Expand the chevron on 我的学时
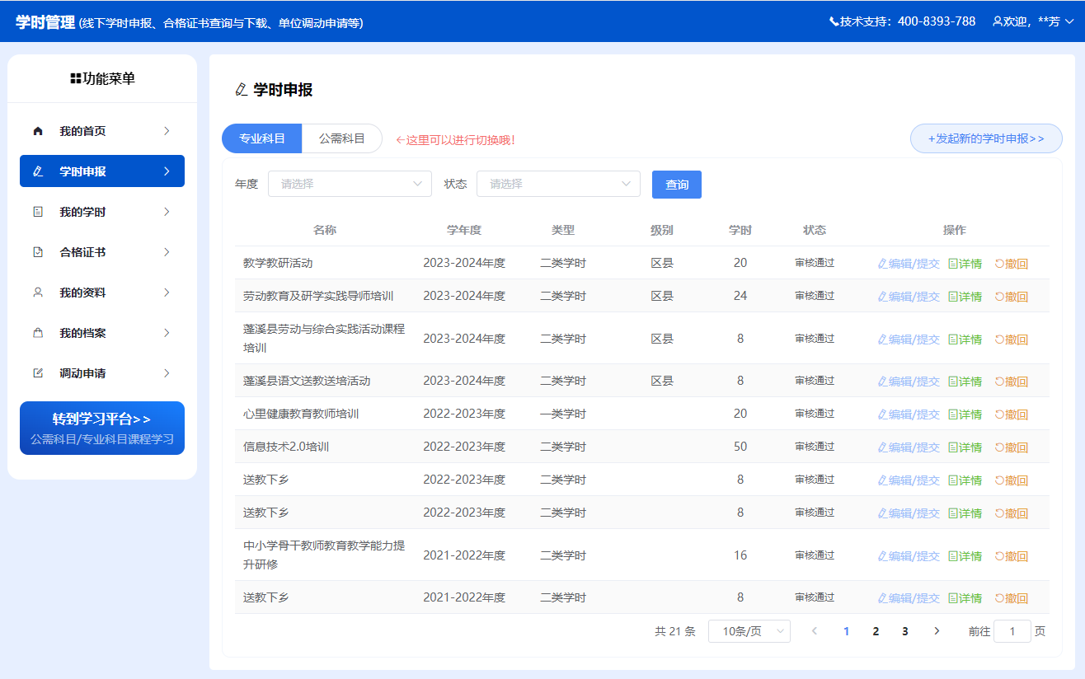Screen dimensions: 1085x679 pos(167,212)
